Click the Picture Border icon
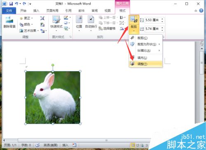 click(x=66, y=18)
